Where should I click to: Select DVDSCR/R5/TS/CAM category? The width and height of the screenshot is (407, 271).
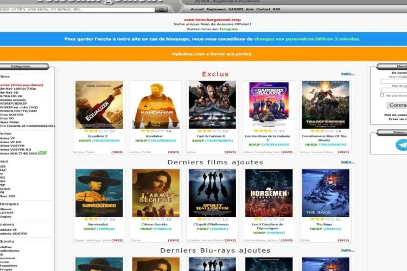pos(18,111)
